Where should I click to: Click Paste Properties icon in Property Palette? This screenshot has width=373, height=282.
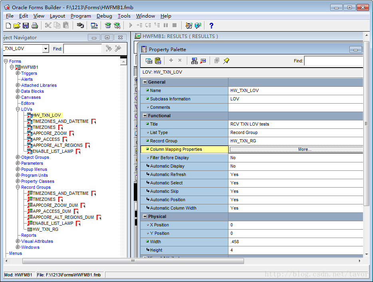coord(158,61)
